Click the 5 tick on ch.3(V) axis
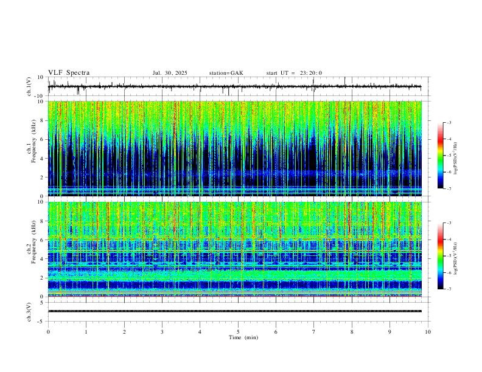 tap(42, 303)
